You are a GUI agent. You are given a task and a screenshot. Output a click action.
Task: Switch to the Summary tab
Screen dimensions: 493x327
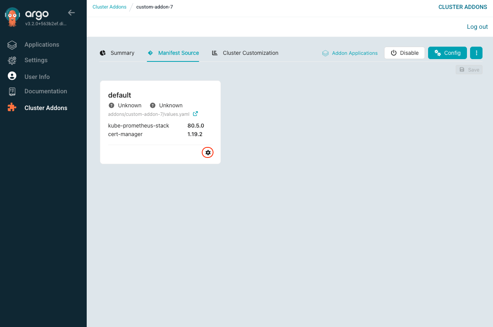(x=117, y=52)
